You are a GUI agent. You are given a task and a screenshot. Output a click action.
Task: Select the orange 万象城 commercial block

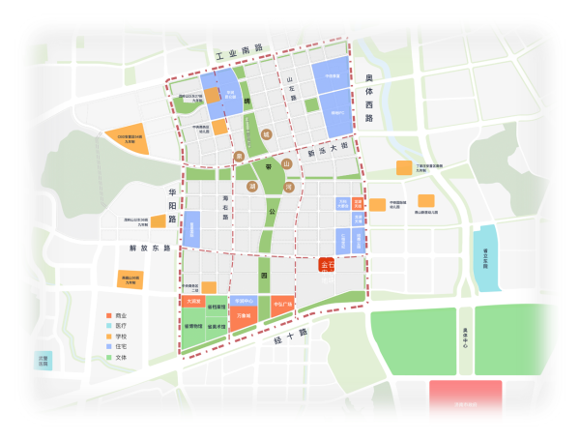click(244, 315)
